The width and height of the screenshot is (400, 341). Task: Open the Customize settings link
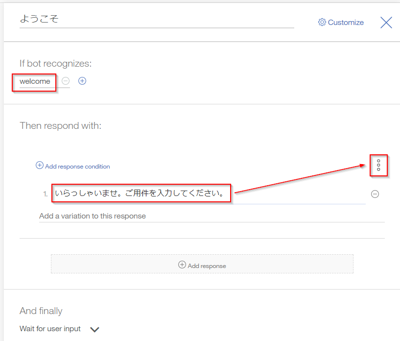(341, 23)
